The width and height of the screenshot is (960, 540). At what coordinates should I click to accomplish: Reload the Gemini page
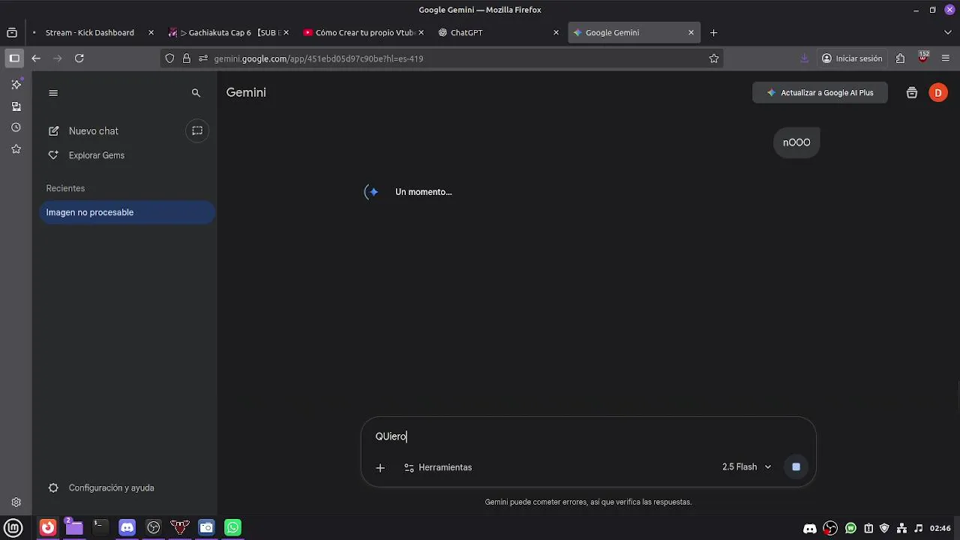79,58
